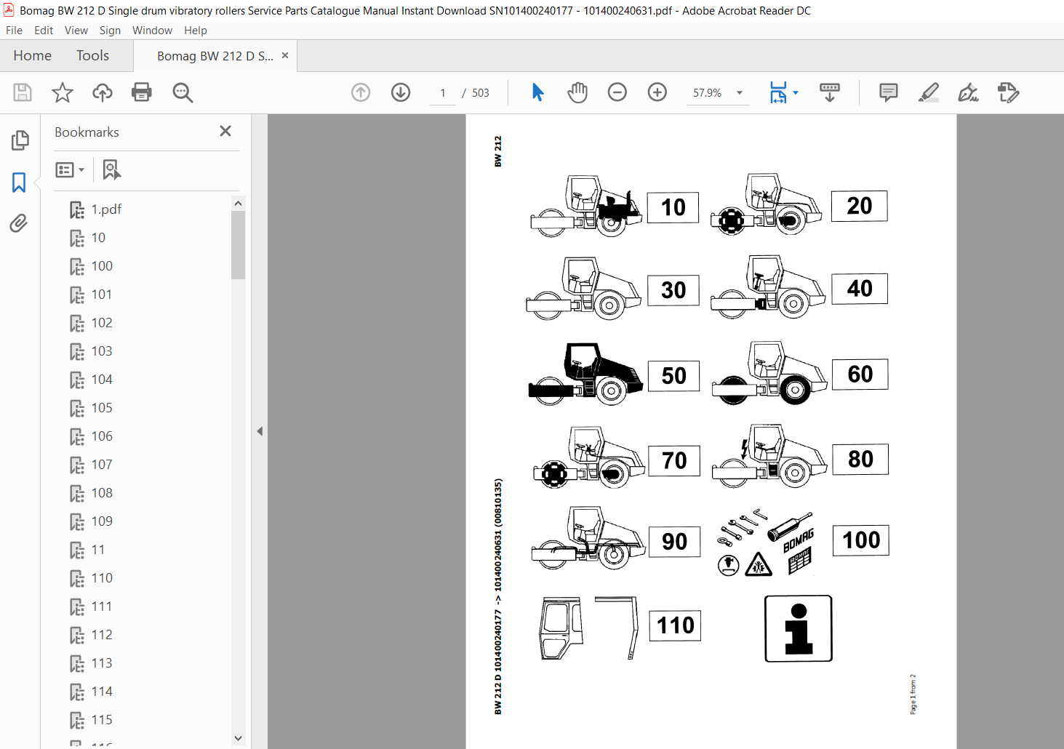Image resolution: width=1064 pixels, height=749 pixels.
Task: Click the Fit width page icon
Action: coord(778,92)
